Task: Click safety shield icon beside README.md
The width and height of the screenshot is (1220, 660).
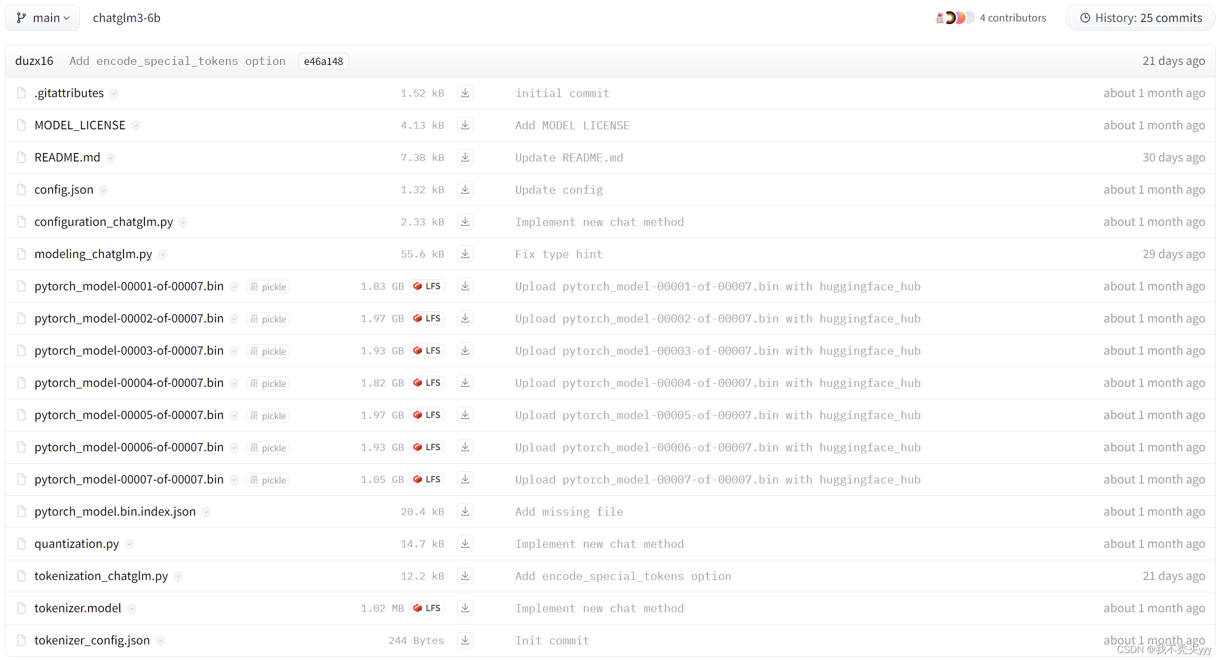Action: pyautogui.click(x=111, y=158)
